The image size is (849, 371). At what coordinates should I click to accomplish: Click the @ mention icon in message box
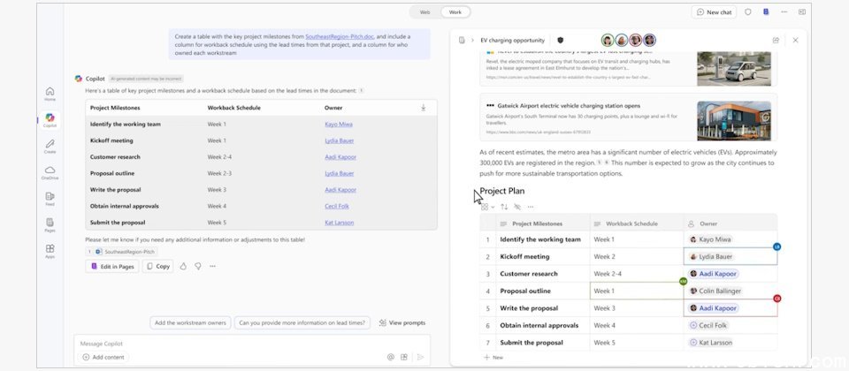390,357
